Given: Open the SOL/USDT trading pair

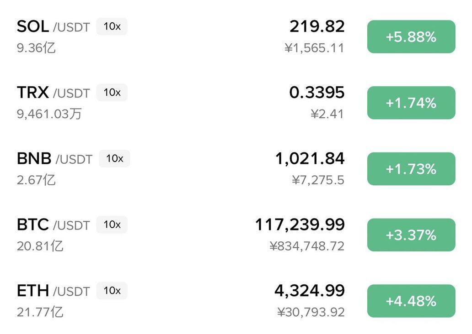Looking at the screenshot, I should coord(53,27).
